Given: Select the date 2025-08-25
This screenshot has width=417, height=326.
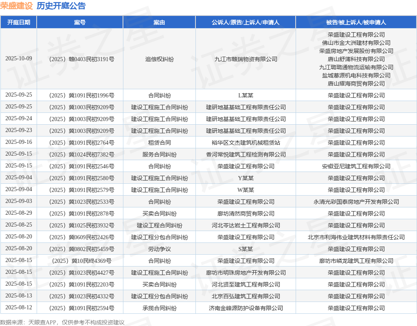Looking at the screenshot, I should pyautogui.click(x=19, y=225).
